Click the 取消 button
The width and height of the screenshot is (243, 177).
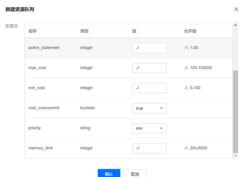[x=135, y=174]
